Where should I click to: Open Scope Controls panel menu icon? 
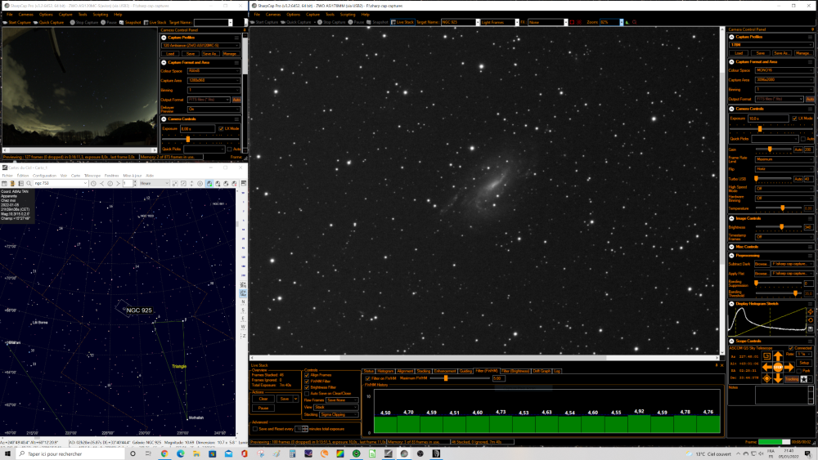click(x=810, y=342)
